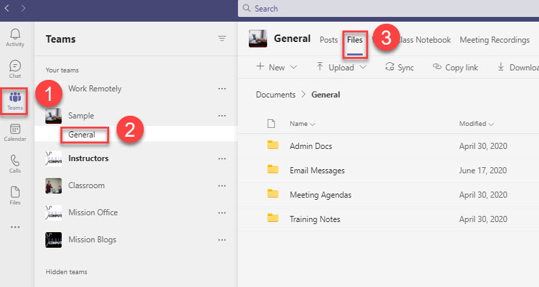Open more options for Work Remotely team

(x=222, y=89)
